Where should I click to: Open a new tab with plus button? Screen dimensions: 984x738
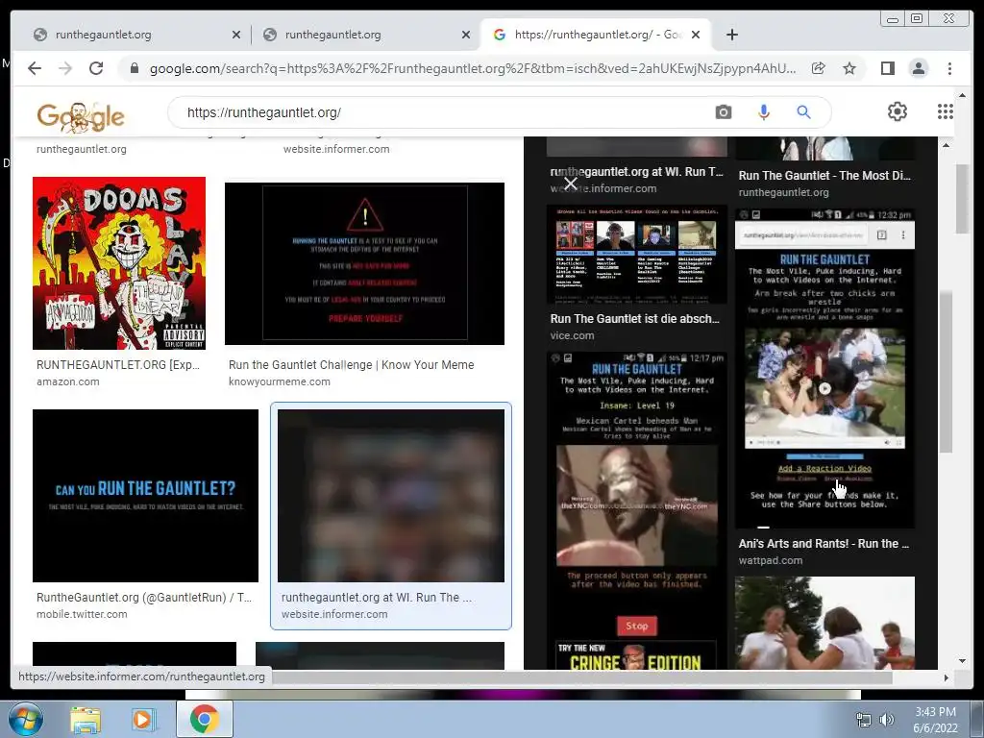tap(731, 35)
